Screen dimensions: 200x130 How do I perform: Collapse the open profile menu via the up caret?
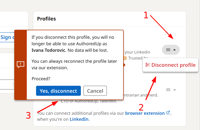pos(174,50)
